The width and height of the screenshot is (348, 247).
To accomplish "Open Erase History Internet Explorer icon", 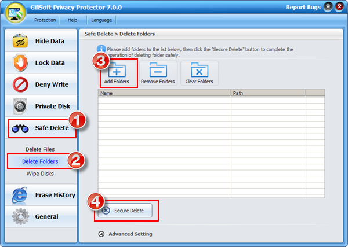I will [x=20, y=195].
